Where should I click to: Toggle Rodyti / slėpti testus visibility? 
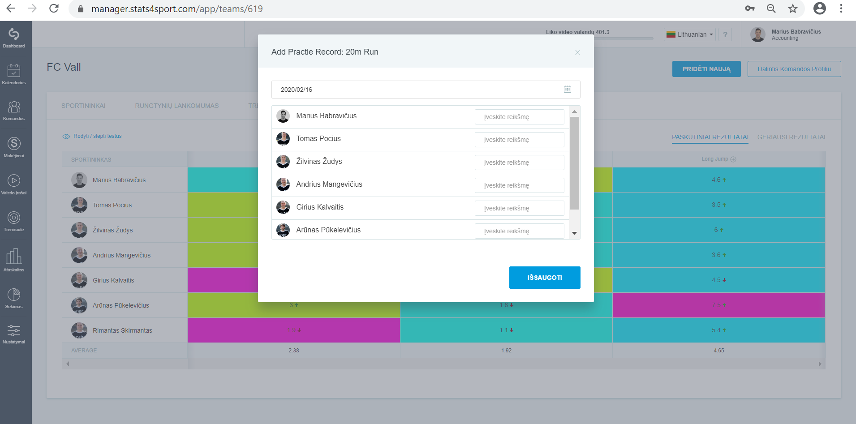[x=92, y=136]
